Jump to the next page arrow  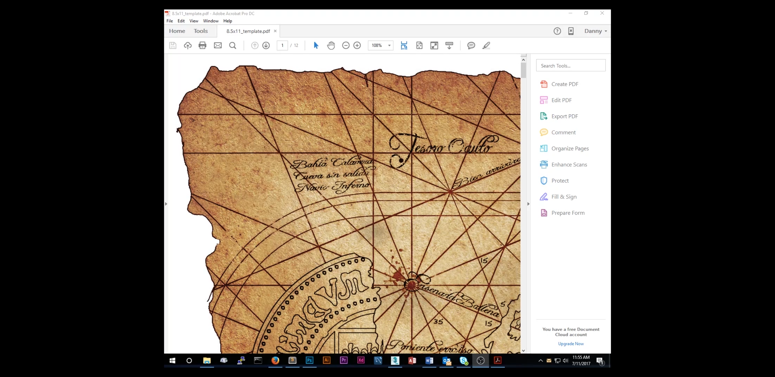point(266,46)
